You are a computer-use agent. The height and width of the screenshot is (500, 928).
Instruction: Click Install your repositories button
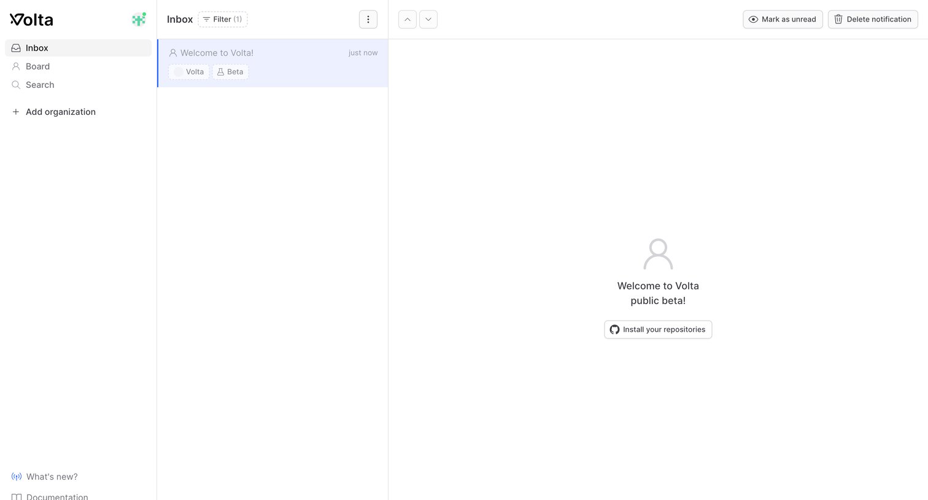pyautogui.click(x=658, y=329)
